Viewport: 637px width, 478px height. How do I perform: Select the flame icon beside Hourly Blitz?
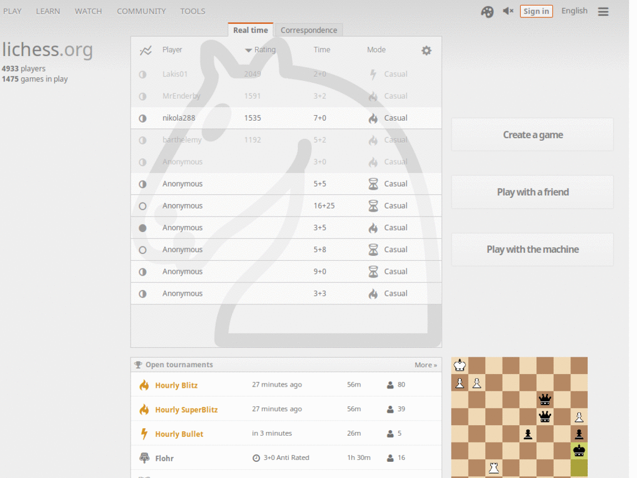pos(143,384)
